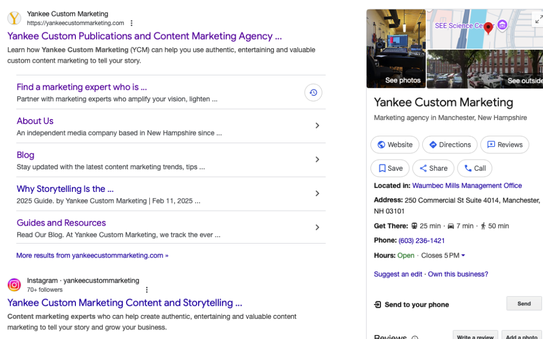Click the Yankee Custom Marketing panel title

pos(443,102)
